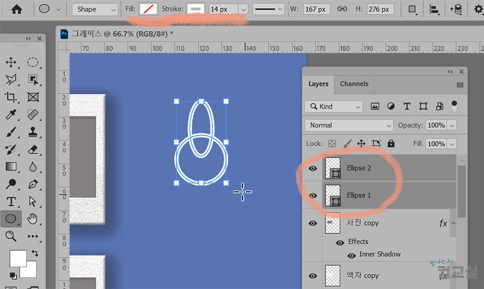Image resolution: width=484 pixels, height=289 pixels.
Task: Open path operations in options bar
Action: point(412,10)
